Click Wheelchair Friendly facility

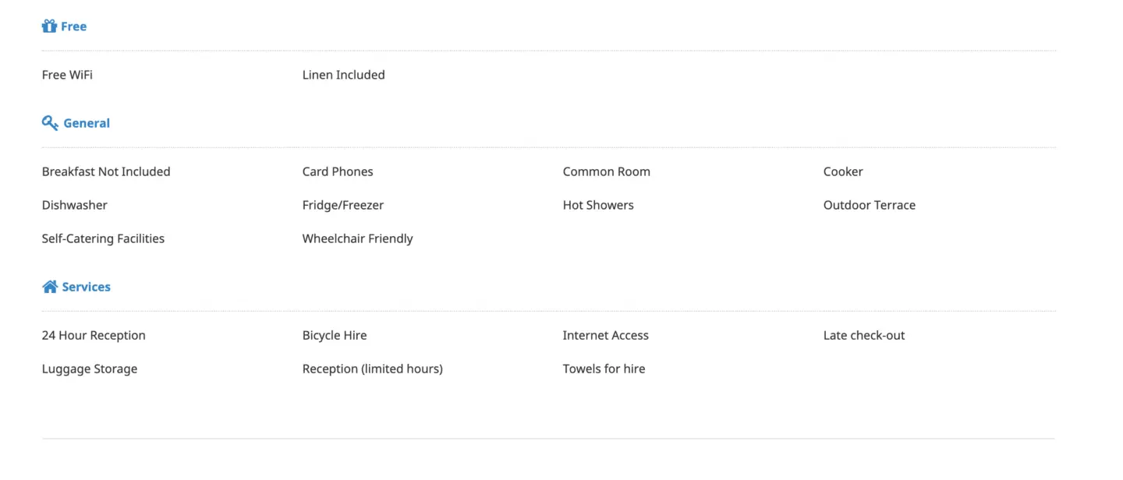pyautogui.click(x=358, y=238)
